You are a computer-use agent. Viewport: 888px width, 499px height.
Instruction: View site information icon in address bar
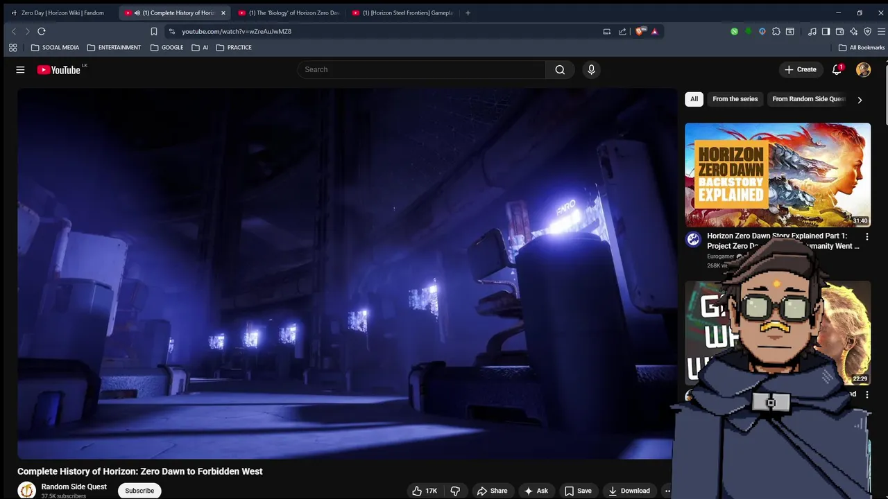click(x=172, y=31)
